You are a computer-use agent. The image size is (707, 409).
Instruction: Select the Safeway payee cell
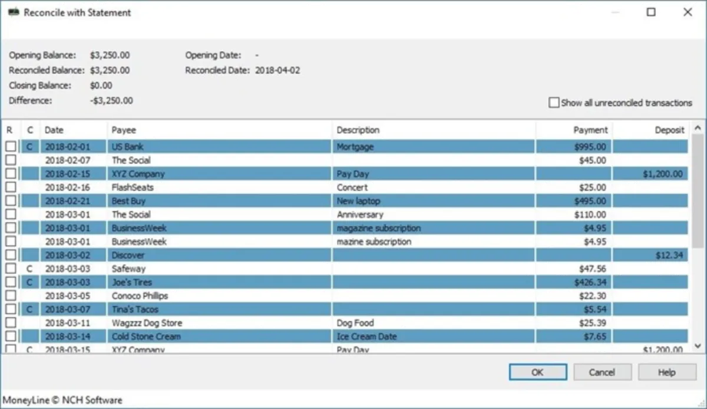(x=220, y=269)
